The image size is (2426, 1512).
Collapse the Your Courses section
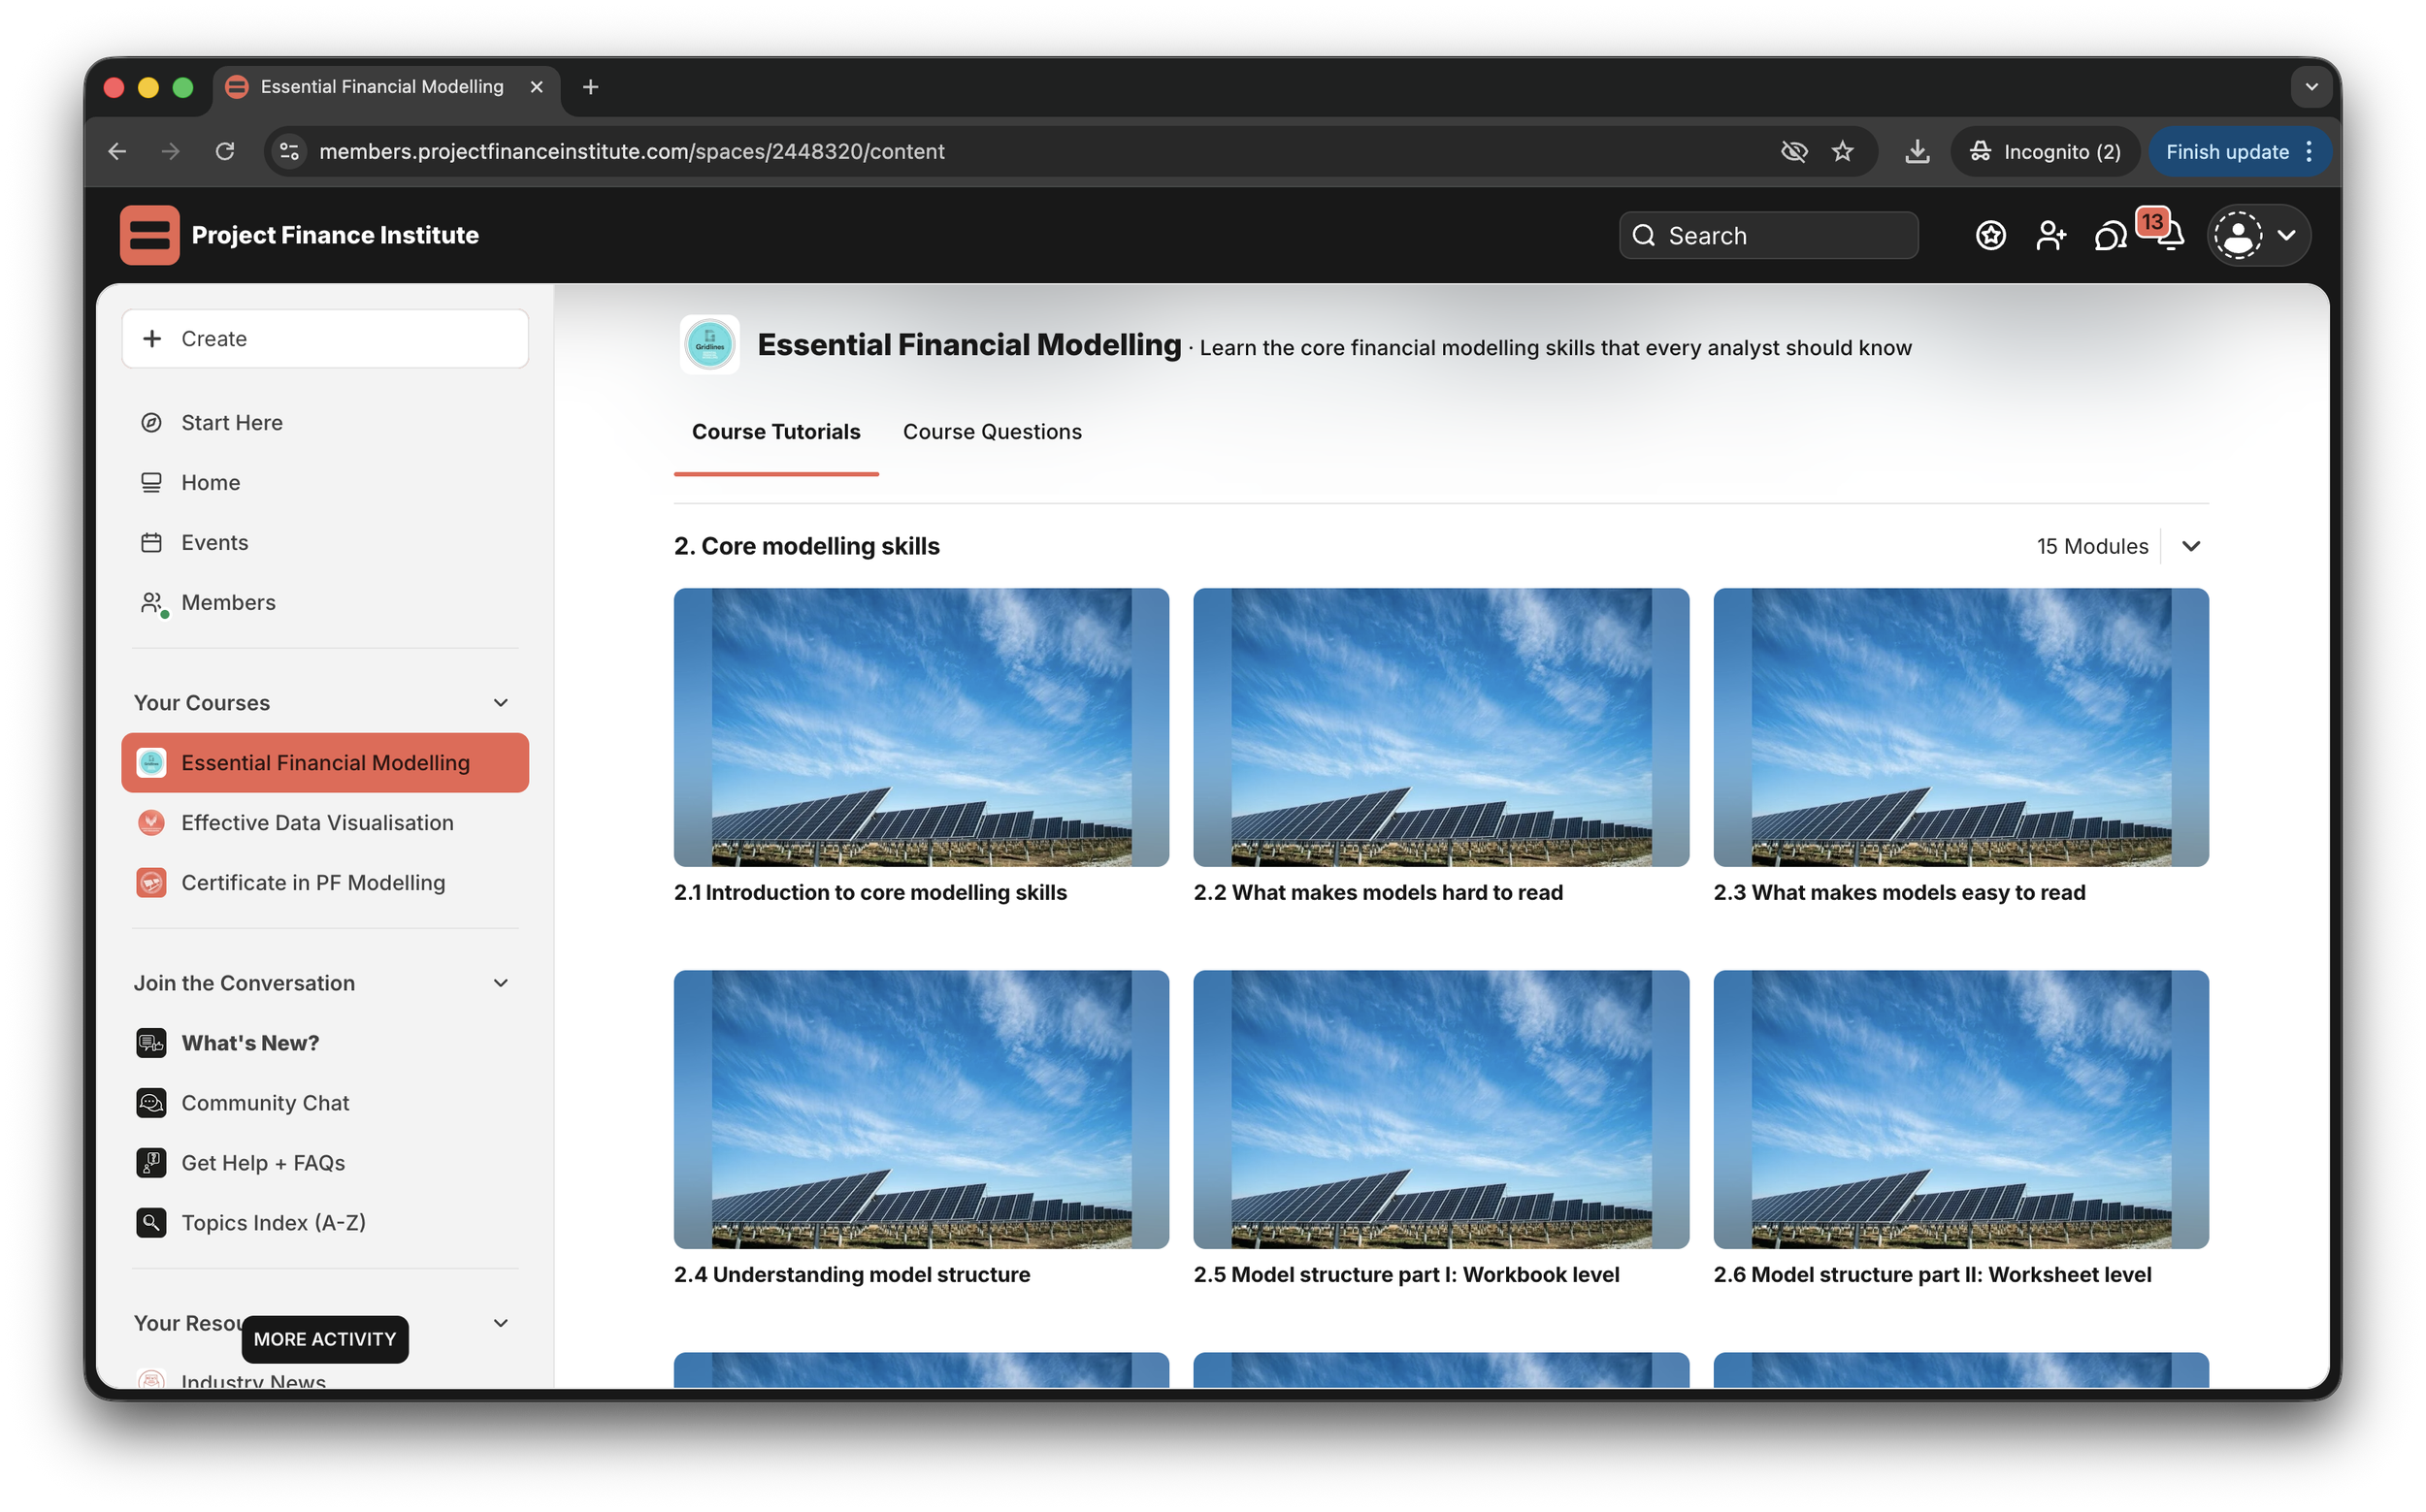click(x=500, y=703)
